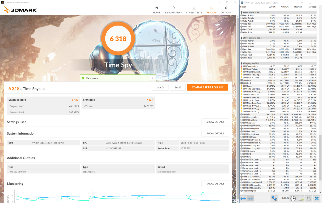The height and width of the screenshot is (203, 322).
Task: Click Write Total row under Samsung SSD
Action: coord(278,58)
